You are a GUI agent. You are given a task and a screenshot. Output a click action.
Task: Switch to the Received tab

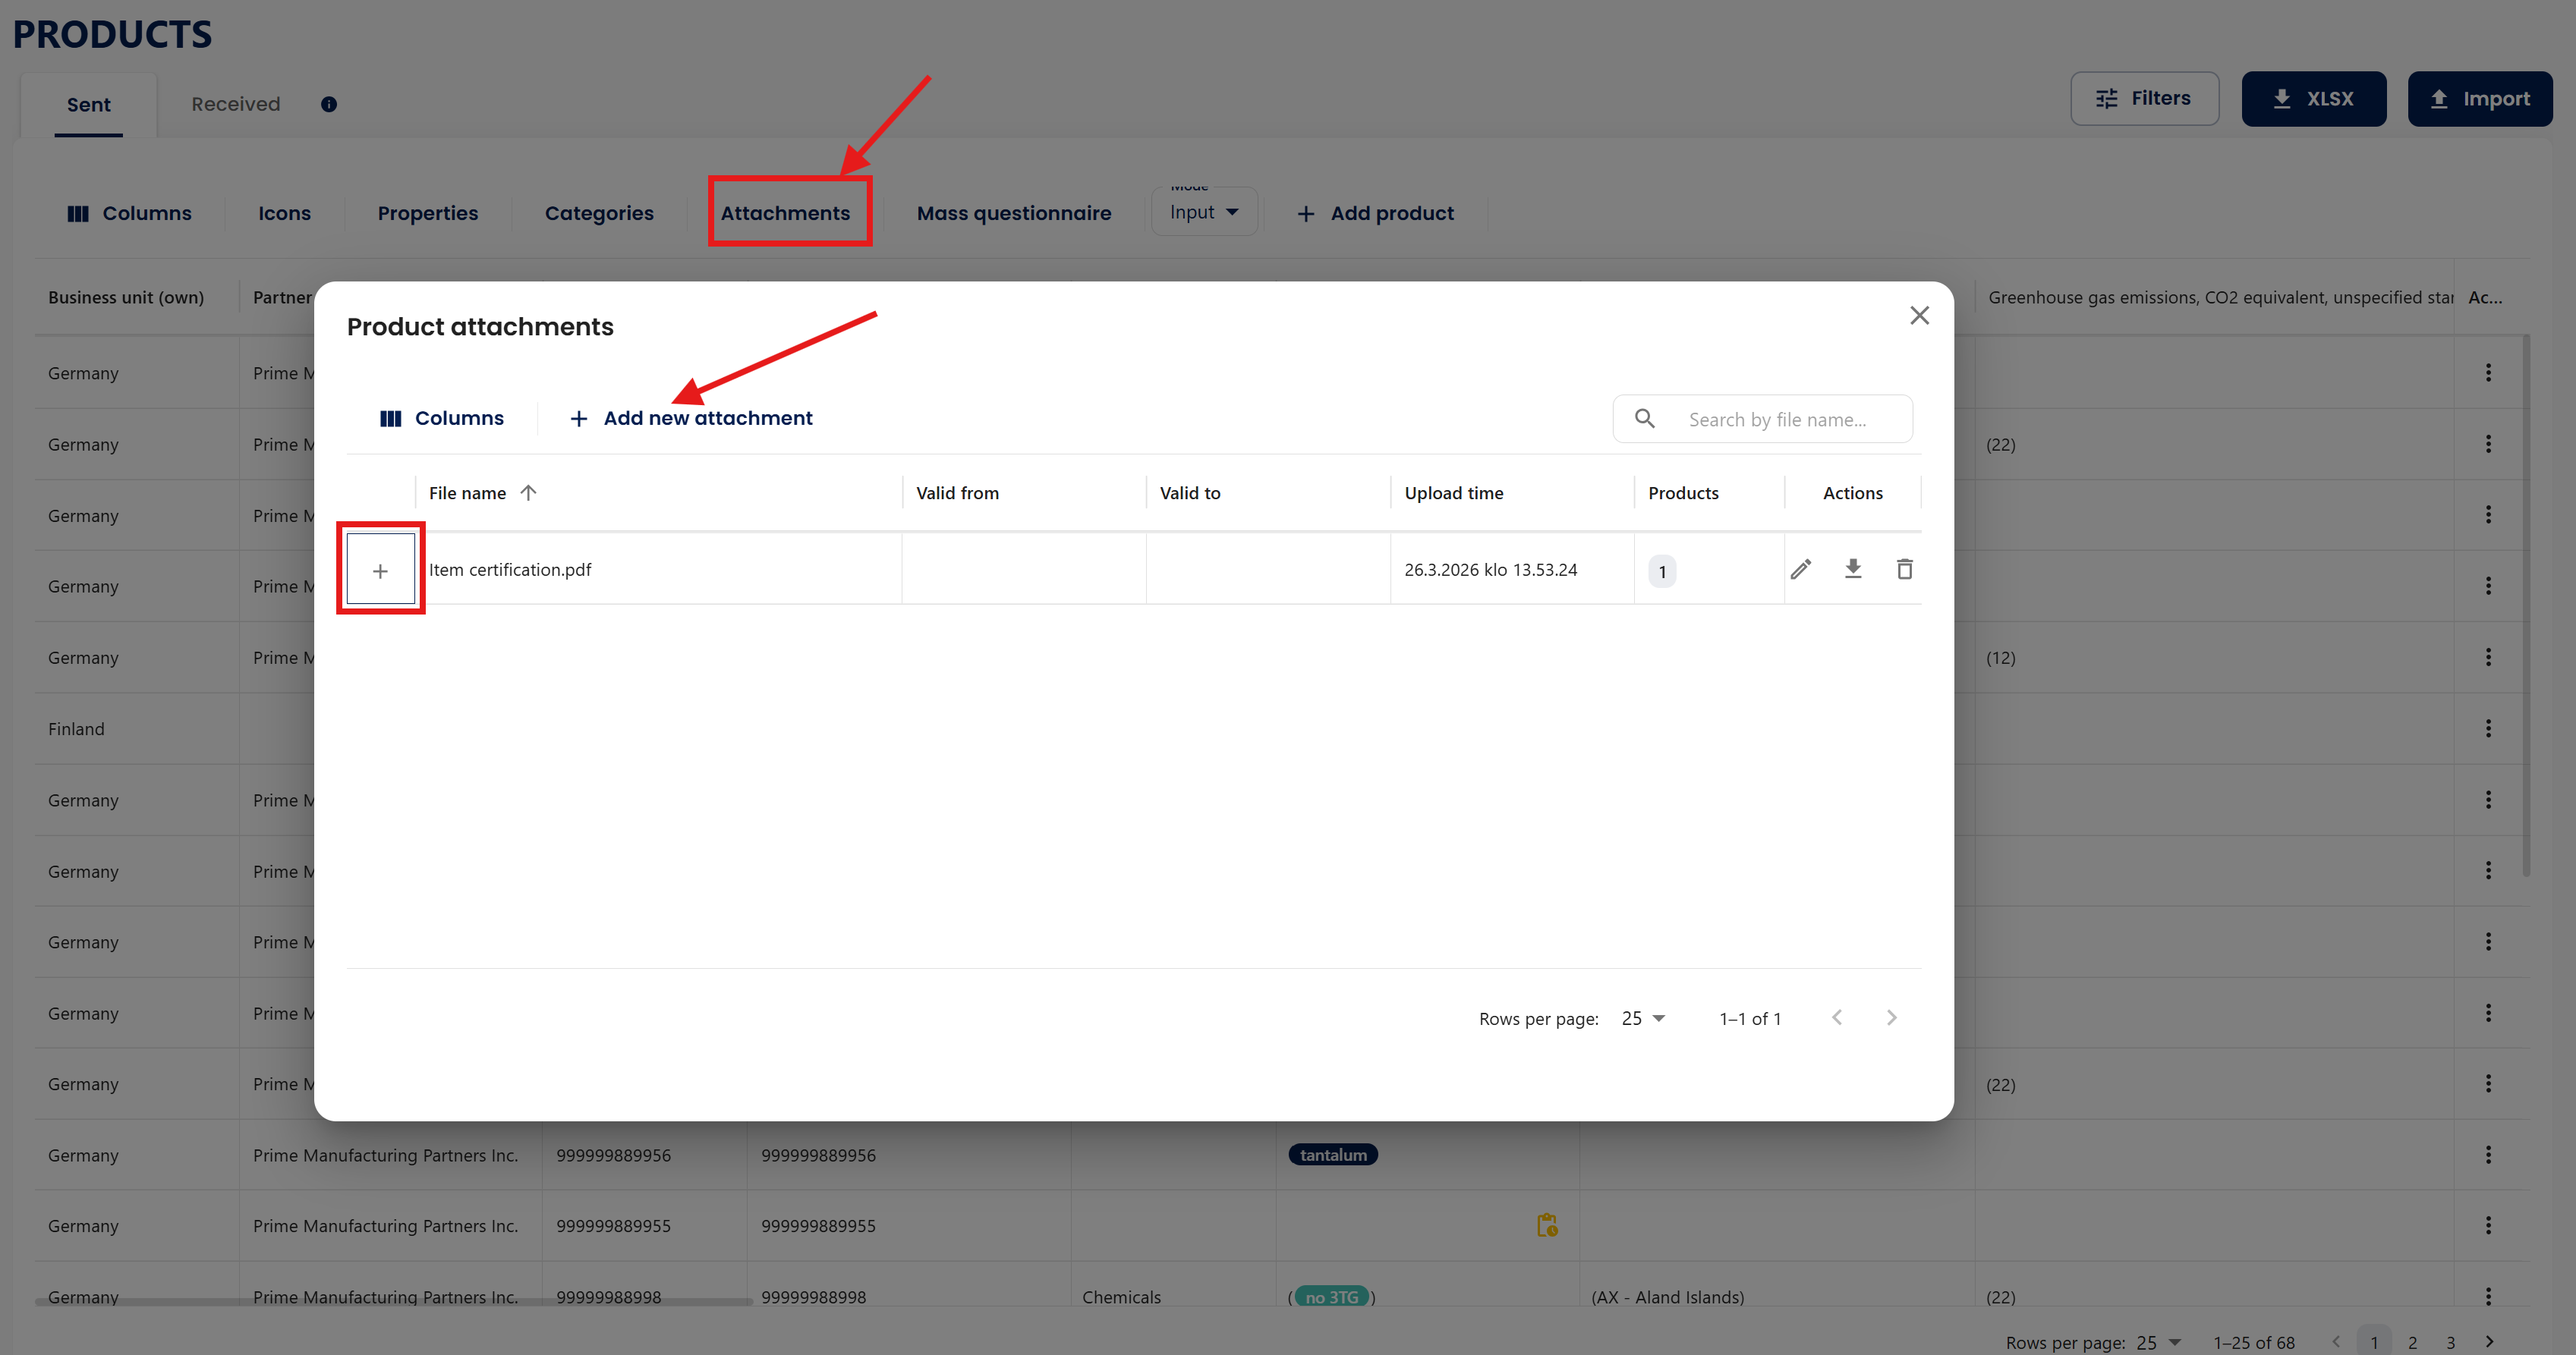[x=235, y=104]
